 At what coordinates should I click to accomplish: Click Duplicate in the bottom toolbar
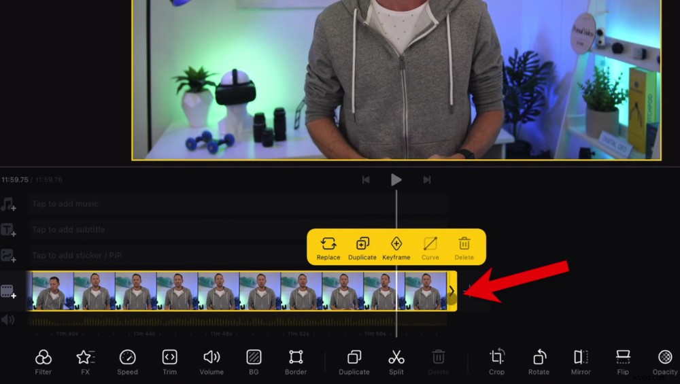tap(354, 362)
